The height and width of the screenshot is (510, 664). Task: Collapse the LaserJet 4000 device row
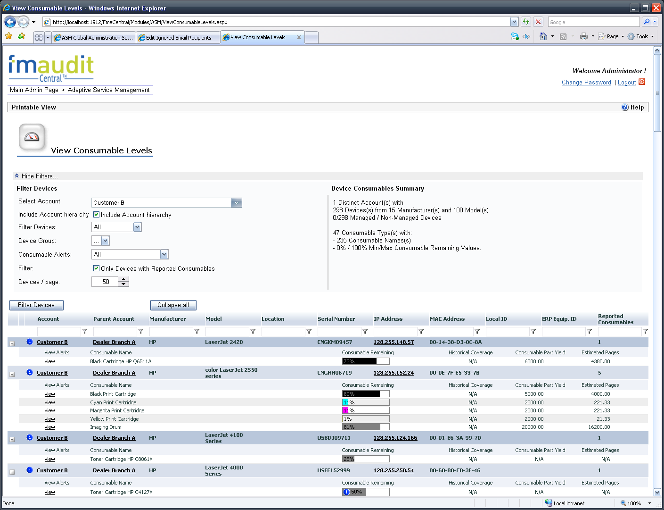pyautogui.click(x=12, y=472)
